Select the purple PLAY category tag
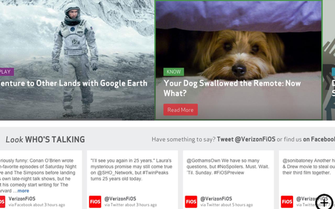Screen dimensions: 335x209 [7, 72]
